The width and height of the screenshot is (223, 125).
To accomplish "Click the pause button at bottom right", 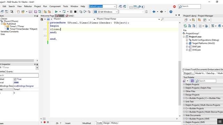I will coord(220,122).
